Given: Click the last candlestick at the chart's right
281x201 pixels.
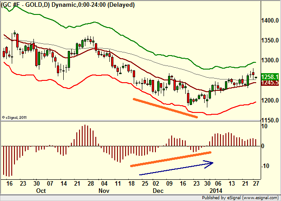Looking at the screenshot, I should [x=256, y=77].
